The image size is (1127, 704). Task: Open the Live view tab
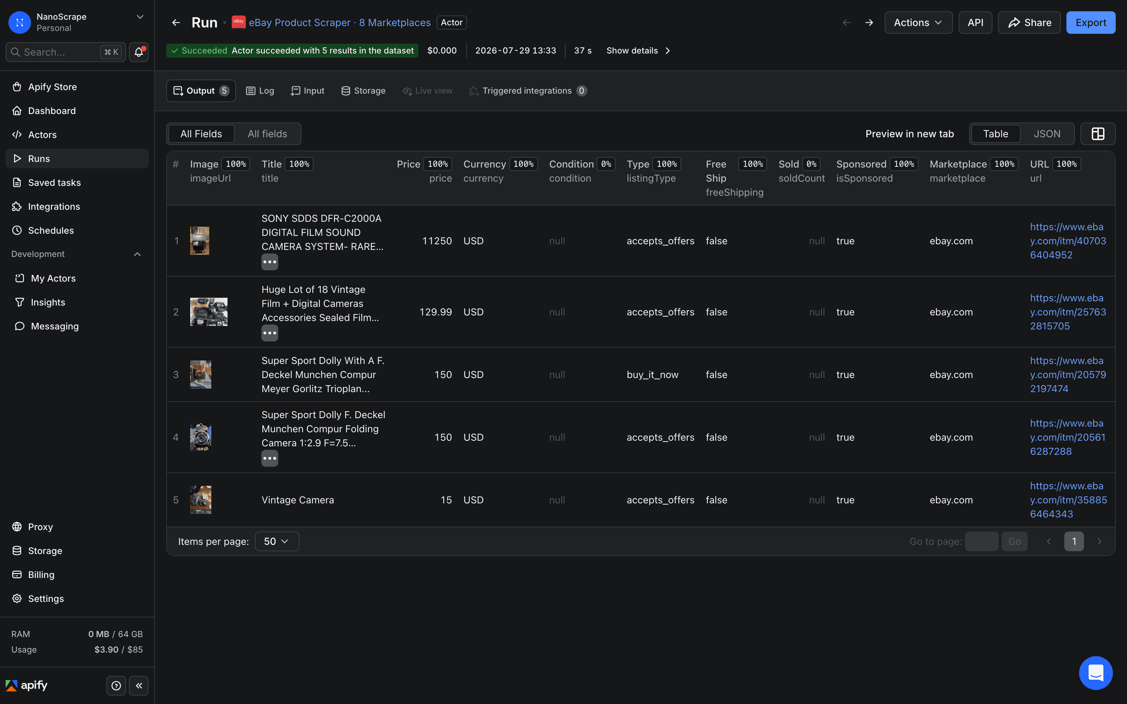click(428, 91)
